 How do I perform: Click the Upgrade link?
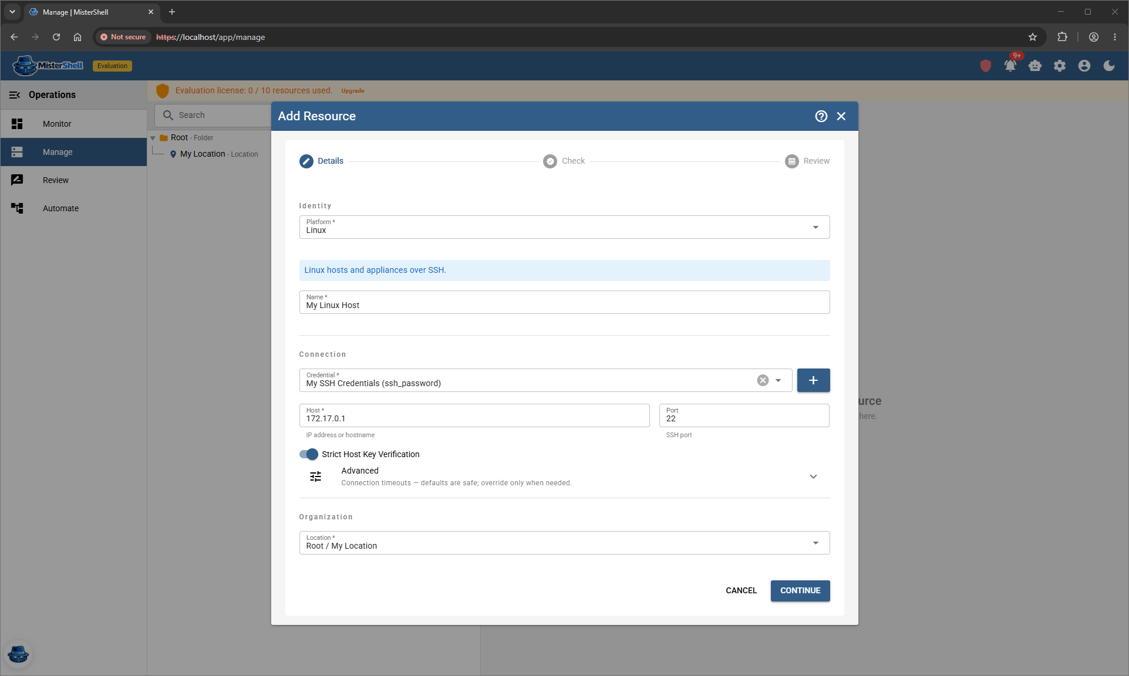353,91
